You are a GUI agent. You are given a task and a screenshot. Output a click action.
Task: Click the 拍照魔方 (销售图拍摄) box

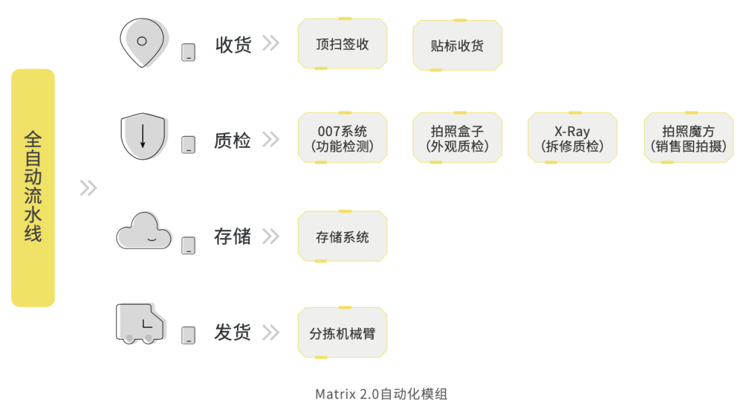click(689, 138)
